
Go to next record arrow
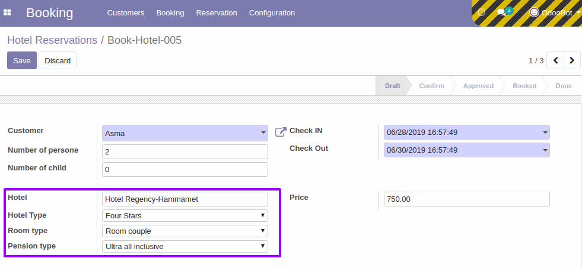pyautogui.click(x=572, y=60)
